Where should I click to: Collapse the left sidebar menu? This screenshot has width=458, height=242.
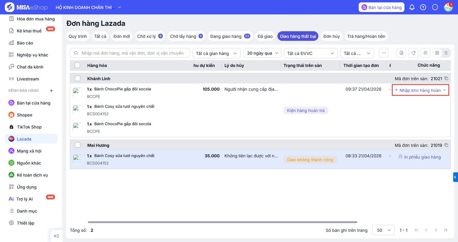click(57, 236)
